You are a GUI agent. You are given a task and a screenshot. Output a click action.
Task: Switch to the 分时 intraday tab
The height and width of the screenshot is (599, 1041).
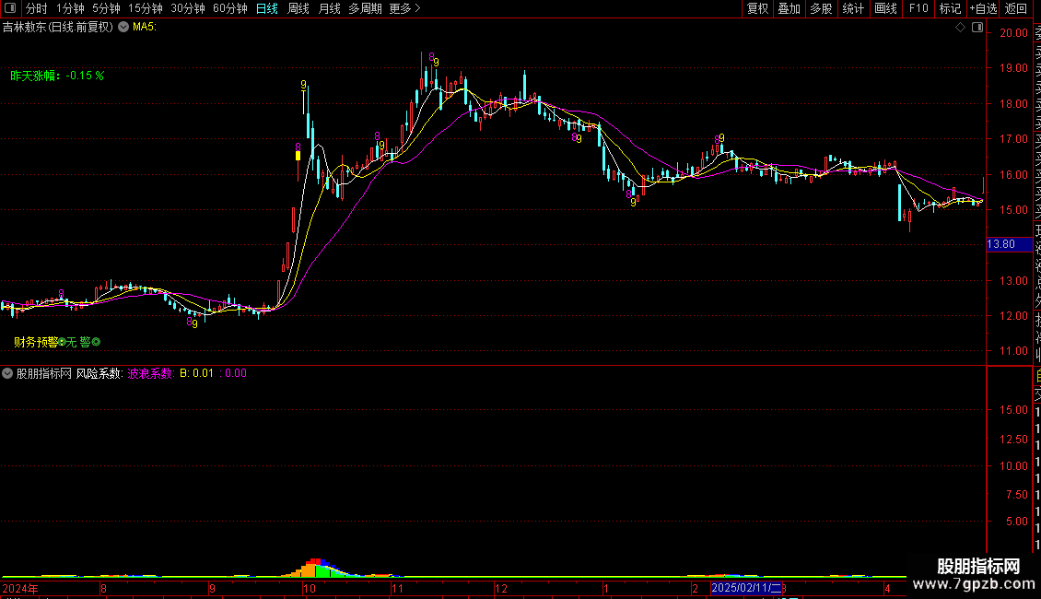(37, 8)
